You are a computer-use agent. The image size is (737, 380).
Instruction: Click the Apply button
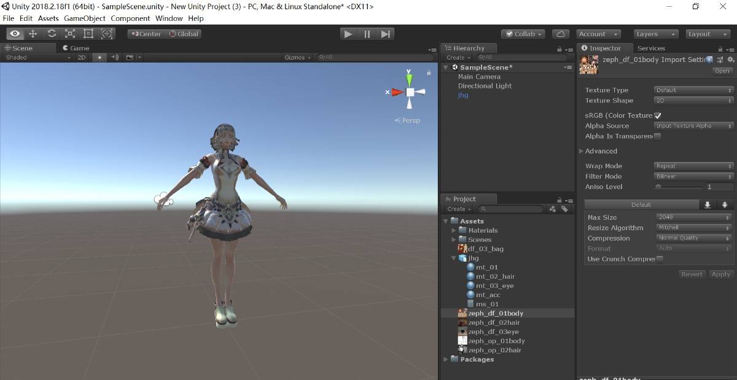click(x=721, y=274)
